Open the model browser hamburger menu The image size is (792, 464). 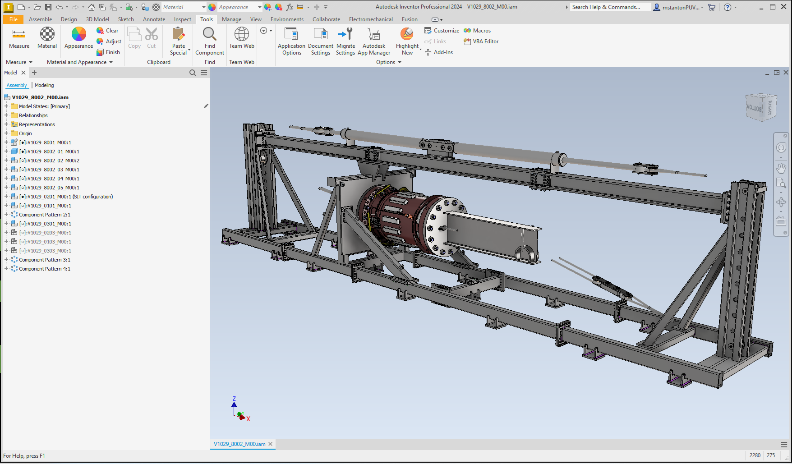pos(204,73)
